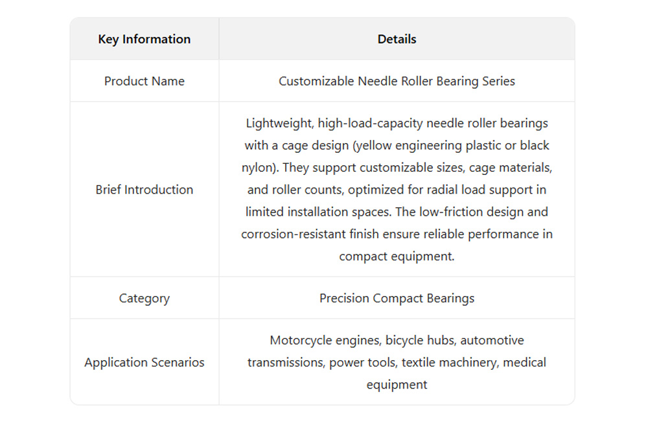
Task: Click the "Precision Compact Bearings" cell
Action: click(397, 299)
